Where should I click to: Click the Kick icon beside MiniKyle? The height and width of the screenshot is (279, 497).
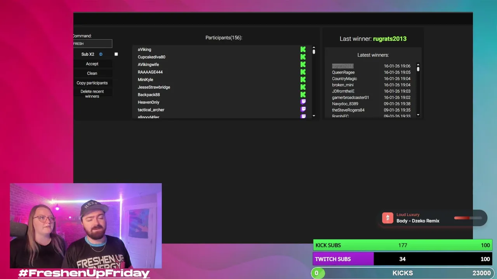click(x=303, y=79)
